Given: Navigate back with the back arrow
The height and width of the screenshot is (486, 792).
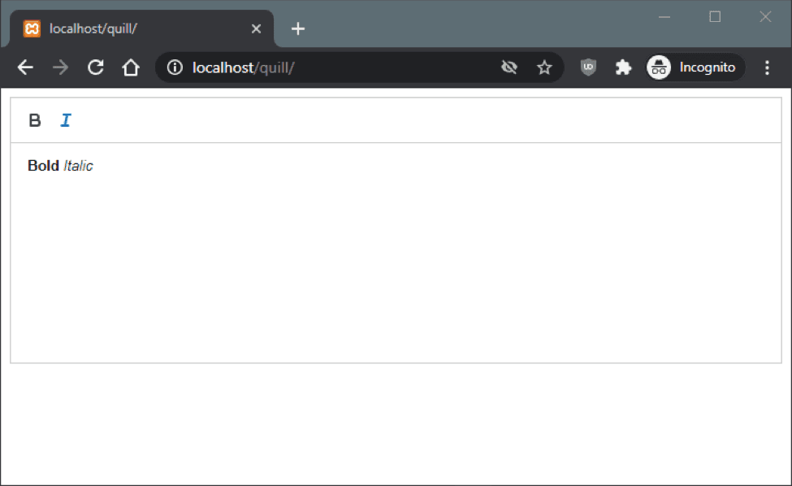Looking at the screenshot, I should point(24,67).
